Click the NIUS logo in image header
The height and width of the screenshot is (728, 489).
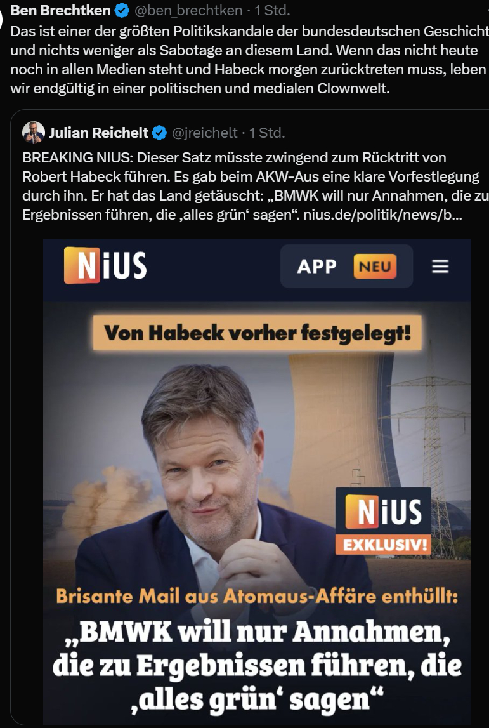point(105,265)
